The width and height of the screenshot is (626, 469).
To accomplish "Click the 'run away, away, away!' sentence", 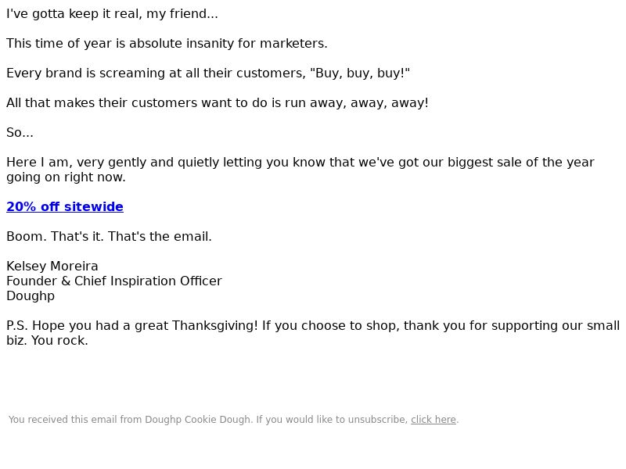I will (218, 102).
